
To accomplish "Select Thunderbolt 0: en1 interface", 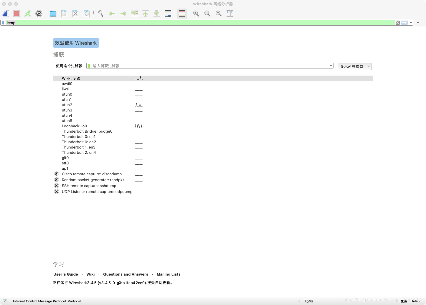I will click(213, 136).
